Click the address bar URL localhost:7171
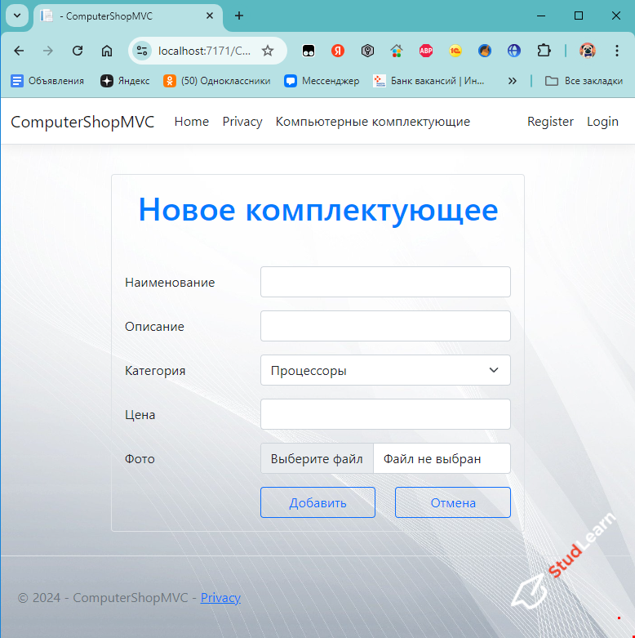 (204, 51)
